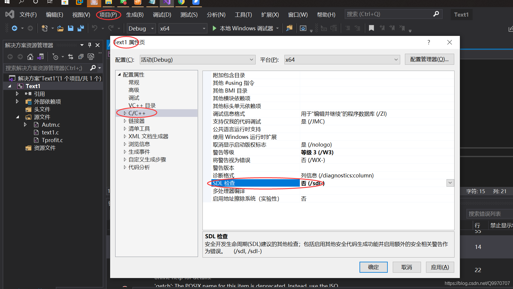Click the pending-changes clock icon in Solution Explorer

(56, 57)
